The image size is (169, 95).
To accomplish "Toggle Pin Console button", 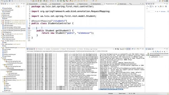I will pos(133,49).
